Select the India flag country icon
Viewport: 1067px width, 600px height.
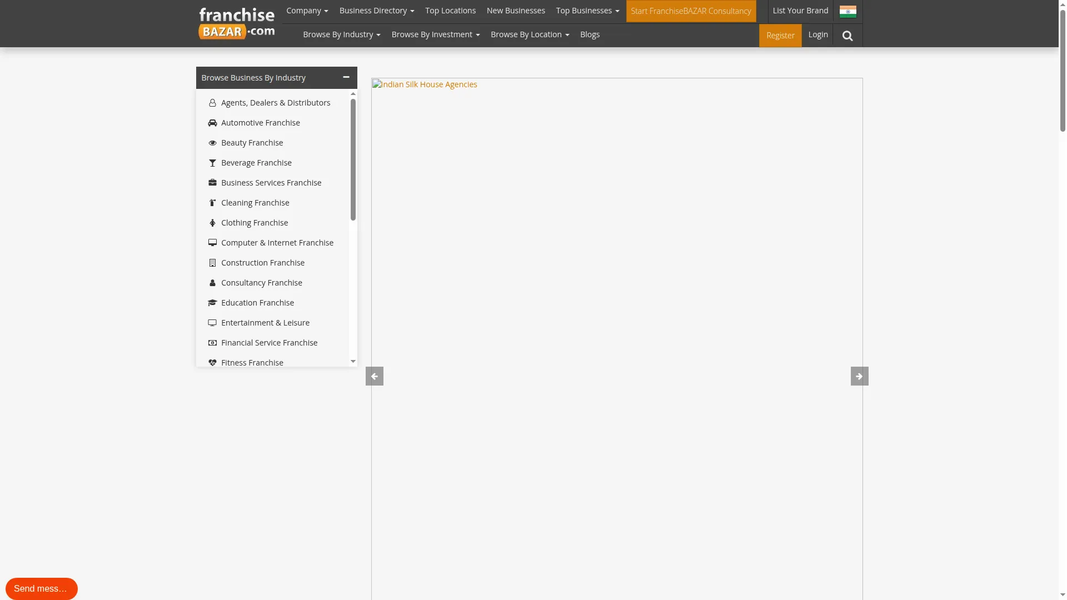[847, 11]
